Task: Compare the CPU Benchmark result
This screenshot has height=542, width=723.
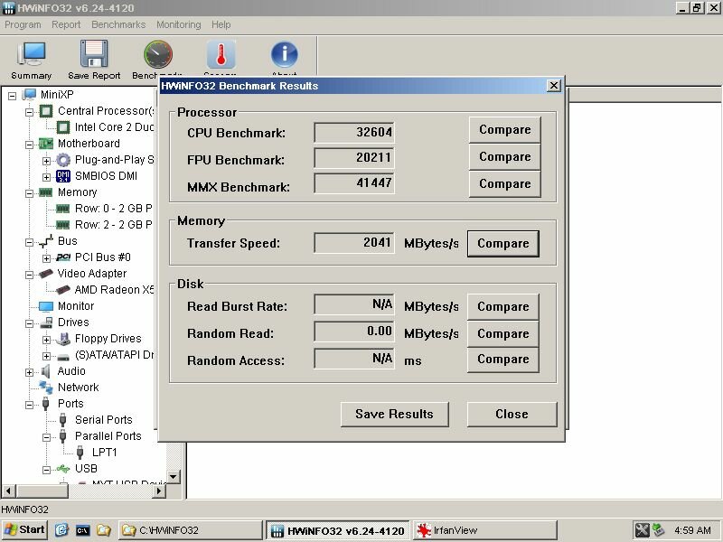Action: [504, 130]
